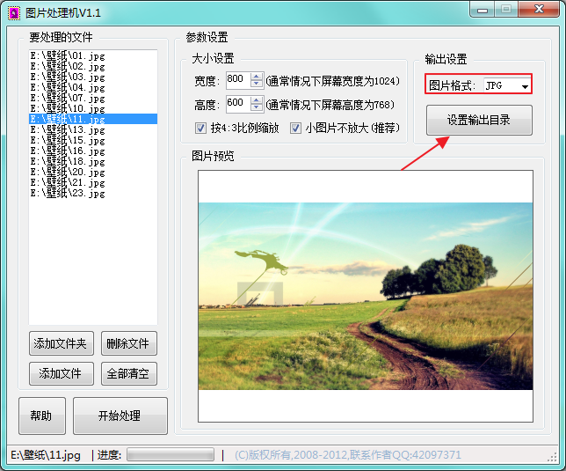Screen dimensions: 566x471
Task: Click the landscape preview image
Action: [x=366, y=296]
